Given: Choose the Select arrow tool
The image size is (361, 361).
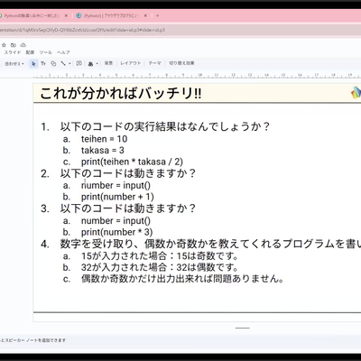Looking at the screenshot, I should [x=33, y=63].
